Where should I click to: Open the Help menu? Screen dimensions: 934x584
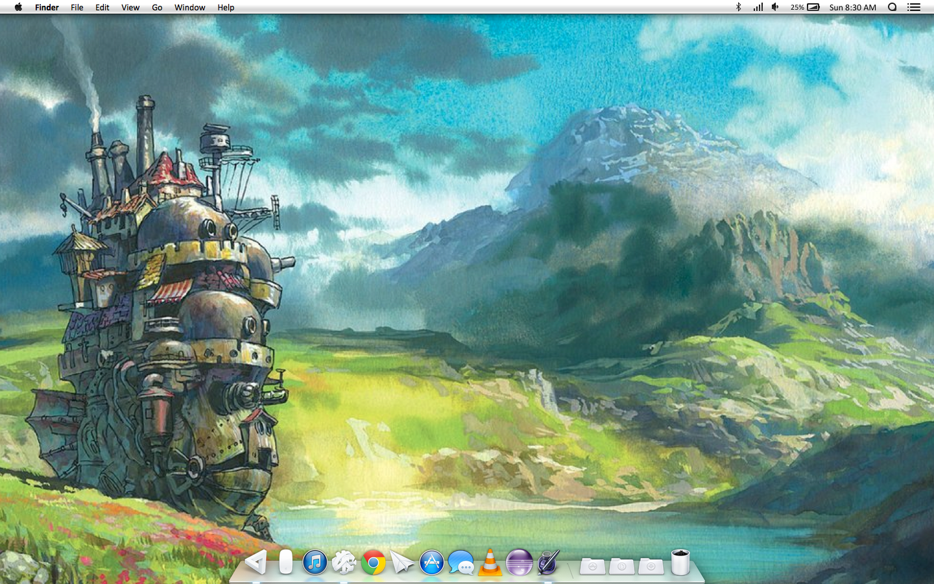click(226, 7)
